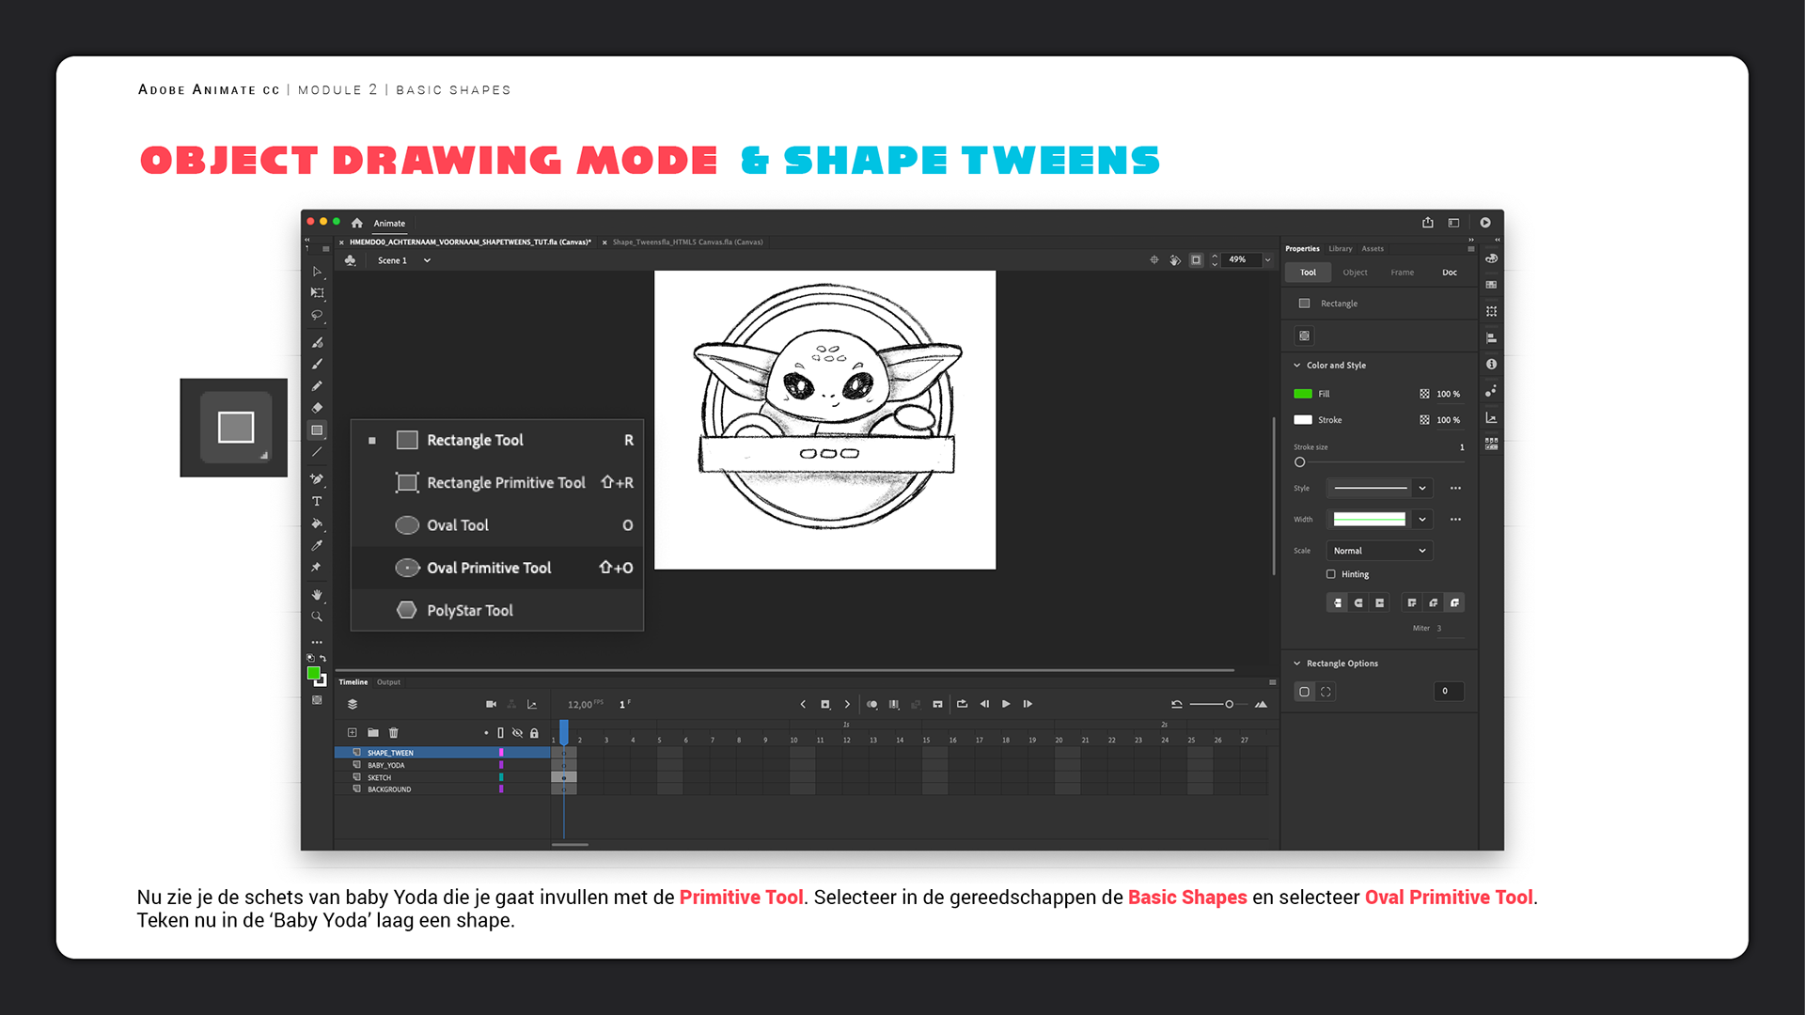Select the BABY_YODA layer
1805x1015 pixels.
386,765
